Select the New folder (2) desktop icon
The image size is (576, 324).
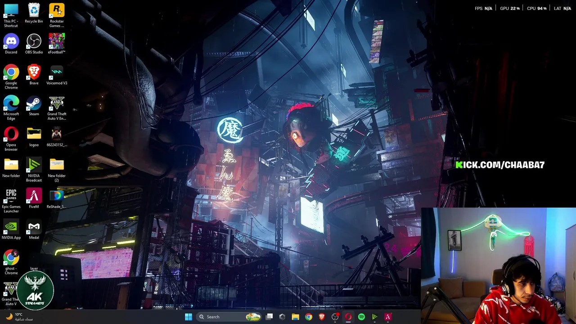pyautogui.click(x=57, y=170)
